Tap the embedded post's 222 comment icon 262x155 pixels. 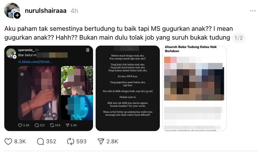tap(37, 125)
